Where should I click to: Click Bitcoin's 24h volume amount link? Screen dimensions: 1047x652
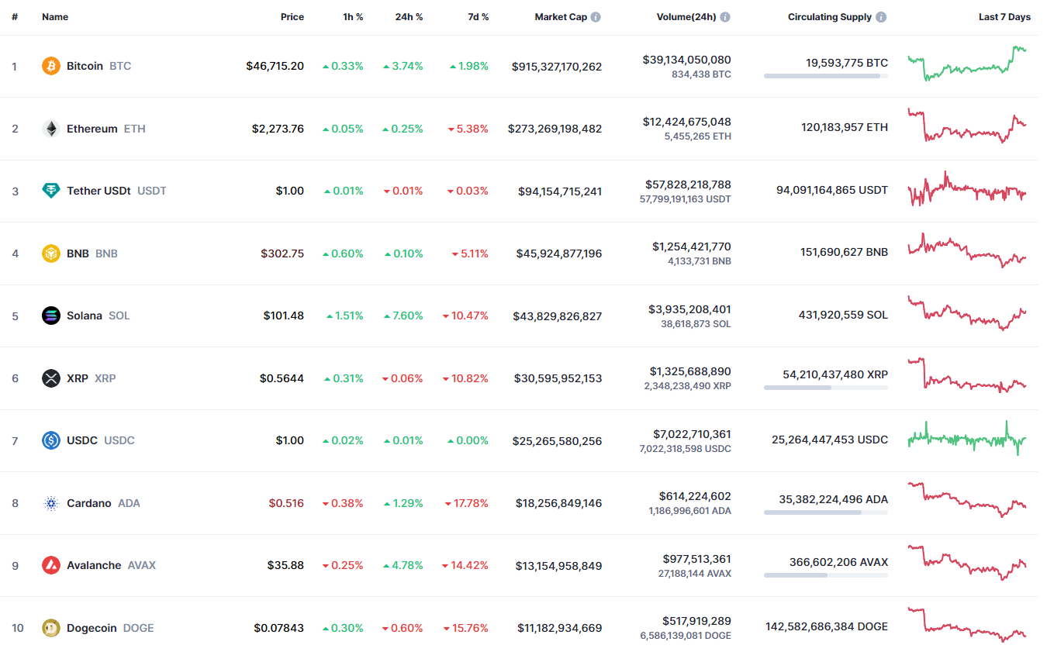click(686, 60)
